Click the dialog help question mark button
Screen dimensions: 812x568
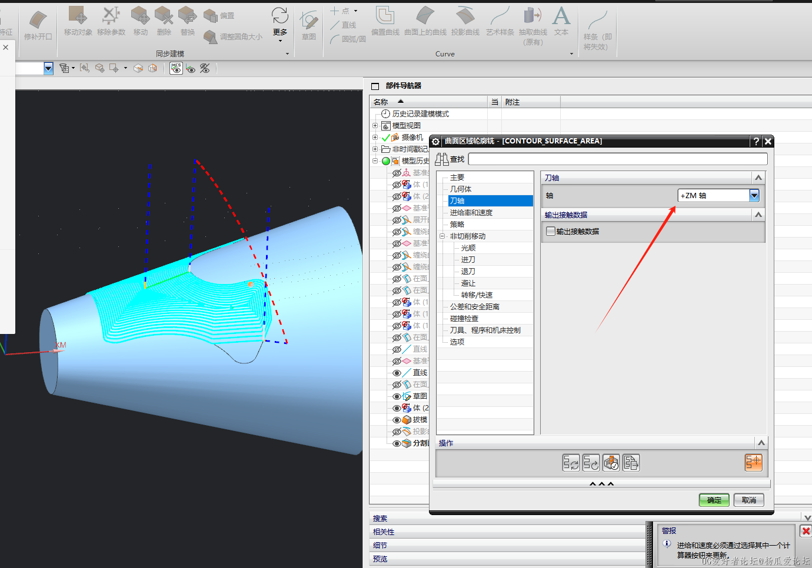tap(756, 141)
